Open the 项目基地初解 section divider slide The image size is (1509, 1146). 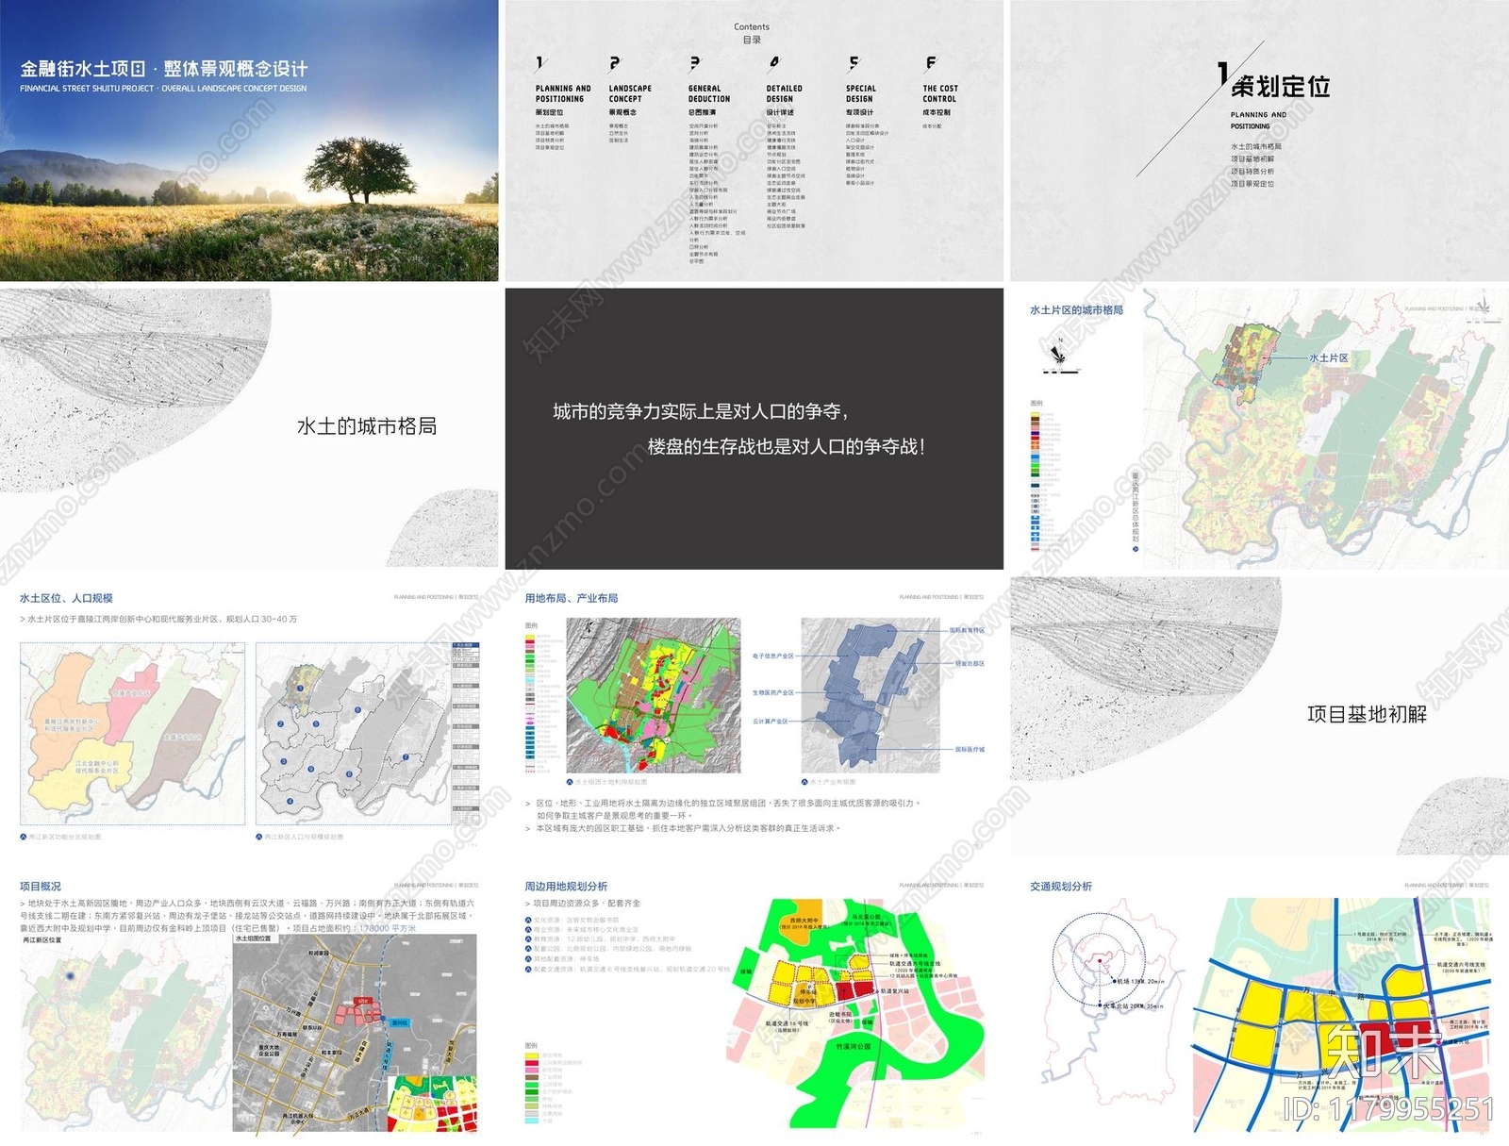pos(1259,717)
